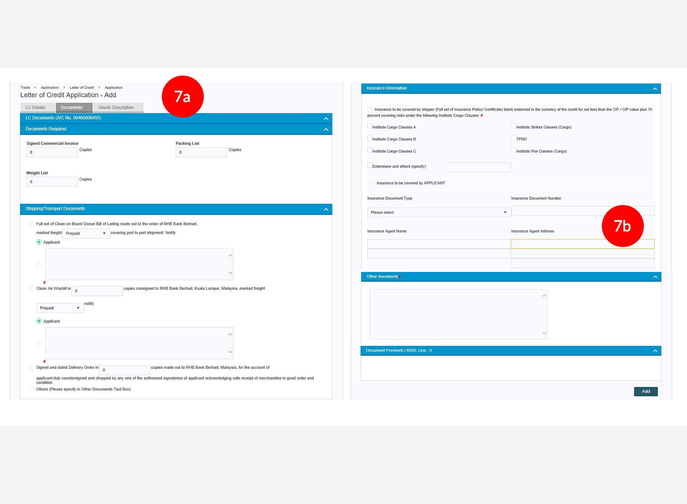Collapse the Insurance Information panel chevron
Viewport: 687px width, 504px height.
655,89
